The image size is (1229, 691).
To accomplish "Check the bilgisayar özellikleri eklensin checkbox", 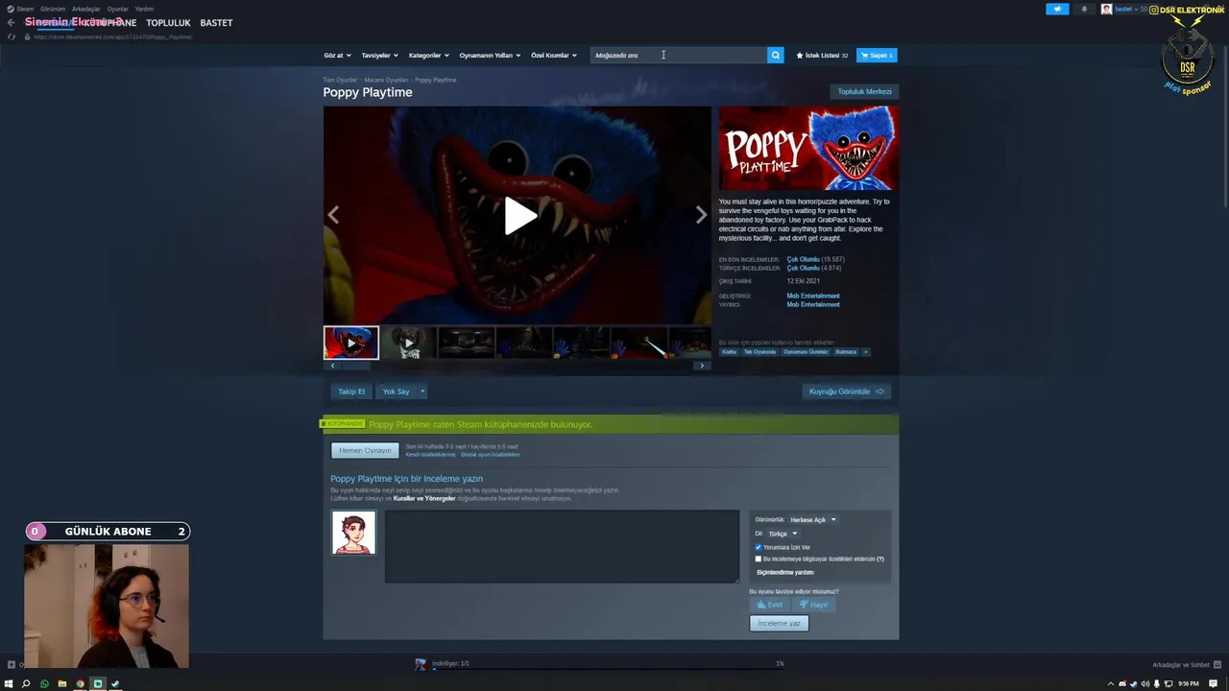I will [x=758, y=559].
